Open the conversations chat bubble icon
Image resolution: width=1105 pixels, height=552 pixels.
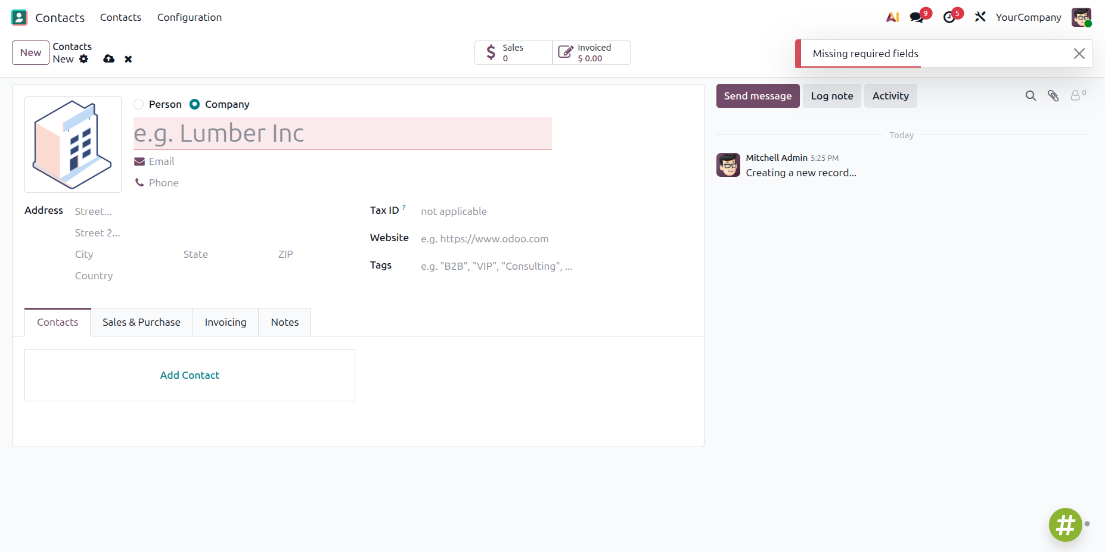pyautogui.click(x=917, y=17)
